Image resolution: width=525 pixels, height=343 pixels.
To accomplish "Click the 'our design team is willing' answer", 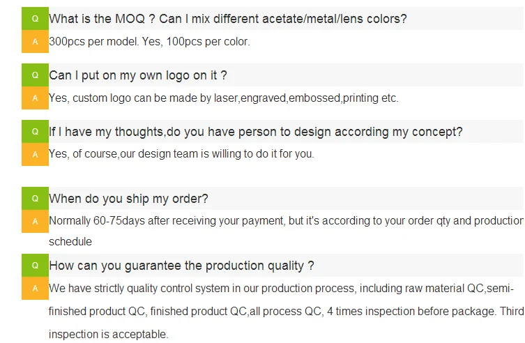I will click(181, 154).
